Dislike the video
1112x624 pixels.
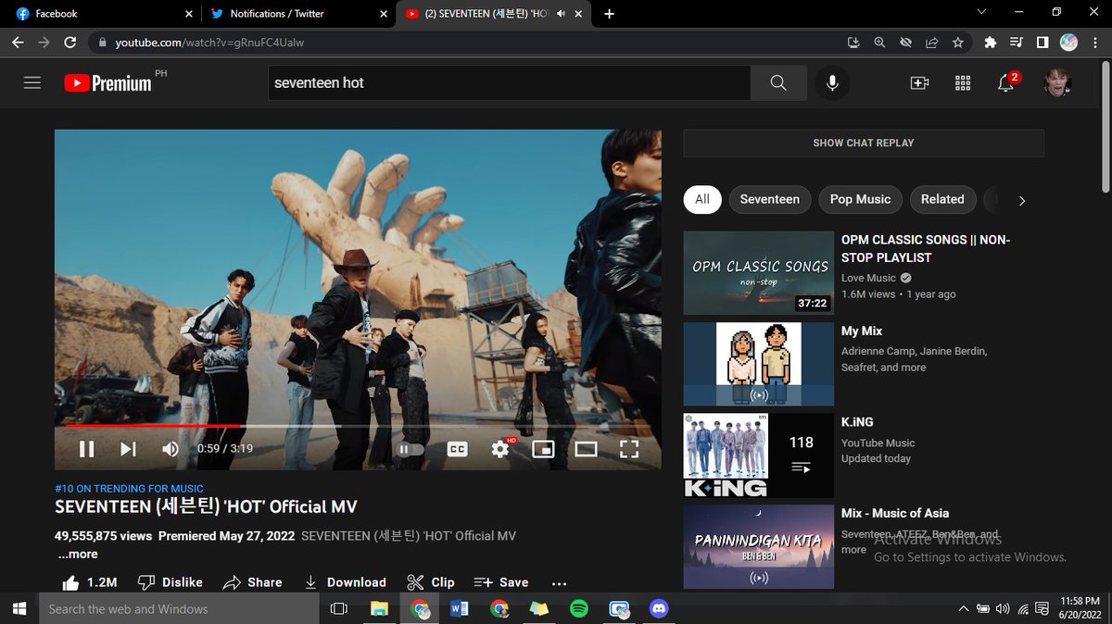170,582
